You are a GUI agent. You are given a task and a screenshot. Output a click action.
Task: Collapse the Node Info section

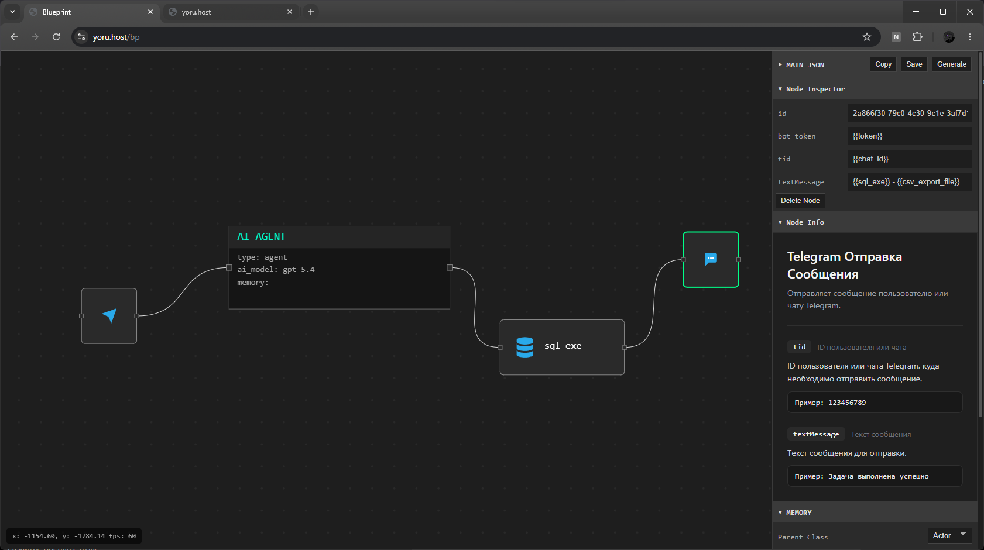coord(801,222)
